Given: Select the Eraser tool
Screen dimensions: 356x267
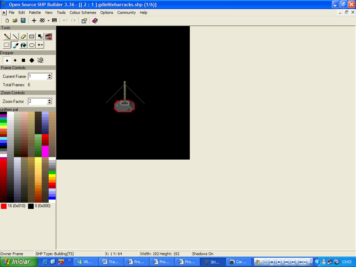Looking at the screenshot, I should click(23, 36).
